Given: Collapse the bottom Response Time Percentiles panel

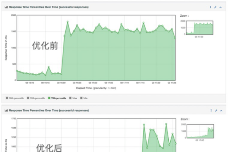Looking at the screenshot, I should [x=220, y=111].
